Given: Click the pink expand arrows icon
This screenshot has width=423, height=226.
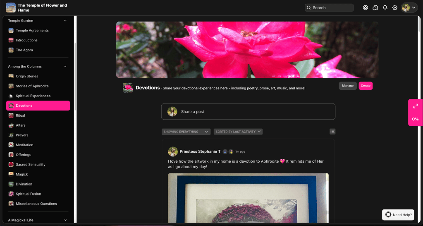Looking at the screenshot, I should tap(415, 106).
